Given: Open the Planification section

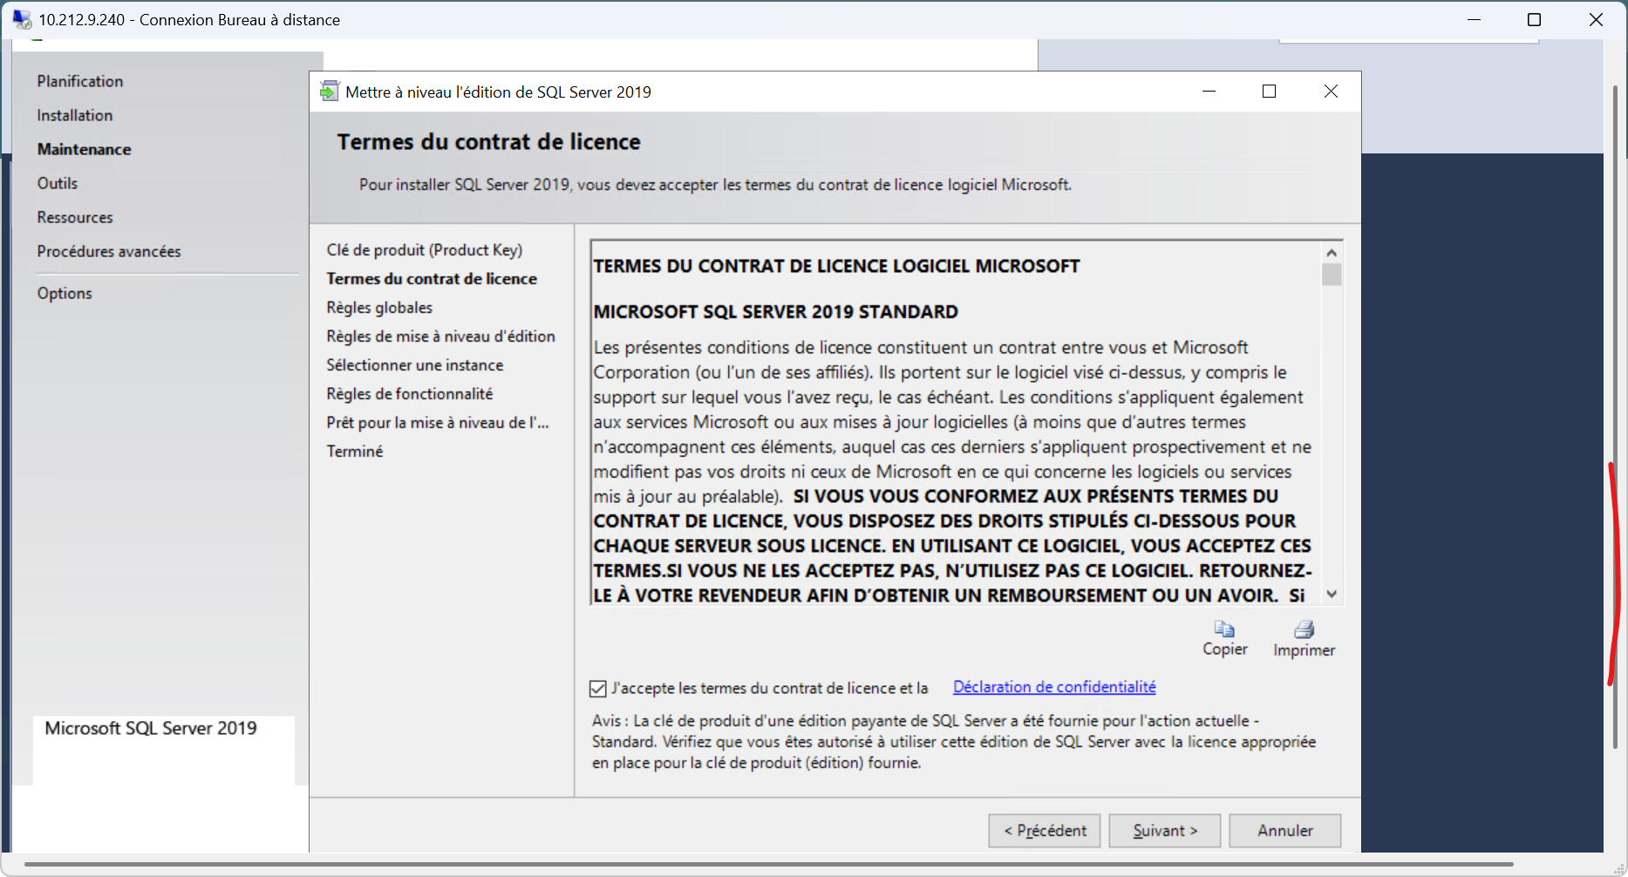Looking at the screenshot, I should (x=80, y=81).
